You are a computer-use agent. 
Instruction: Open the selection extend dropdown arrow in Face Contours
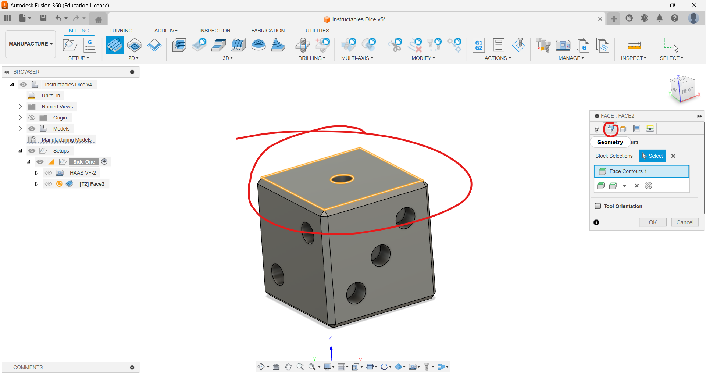tap(625, 186)
